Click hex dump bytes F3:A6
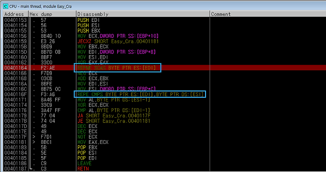Screen dimensions: 326x172 tap(48, 94)
